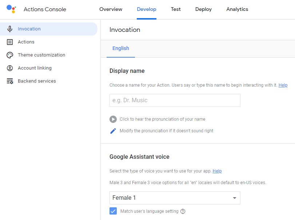Click the Backend services gear-list icon
The width and height of the screenshot is (295, 220).
(10, 81)
